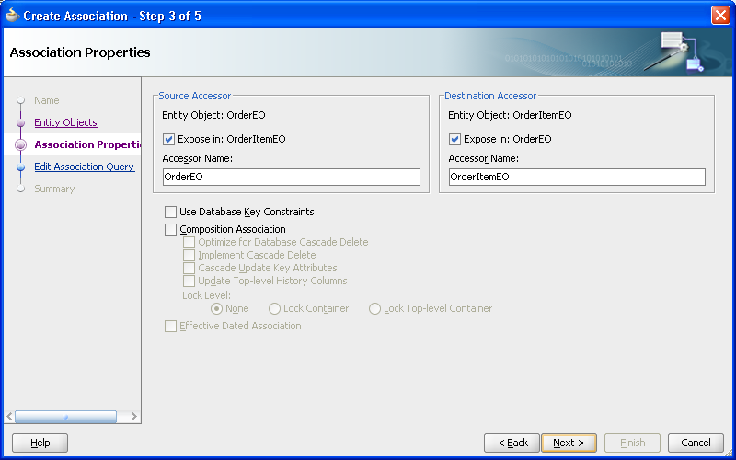The height and width of the screenshot is (460, 736).
Task: Toggle Implement Cascade Delete checkbox
Action: click(x=189, y=256)
